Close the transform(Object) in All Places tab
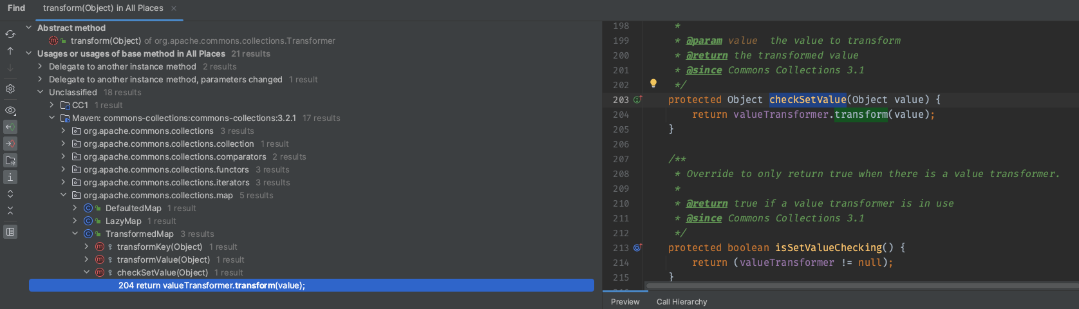 [x=174, y=8]
